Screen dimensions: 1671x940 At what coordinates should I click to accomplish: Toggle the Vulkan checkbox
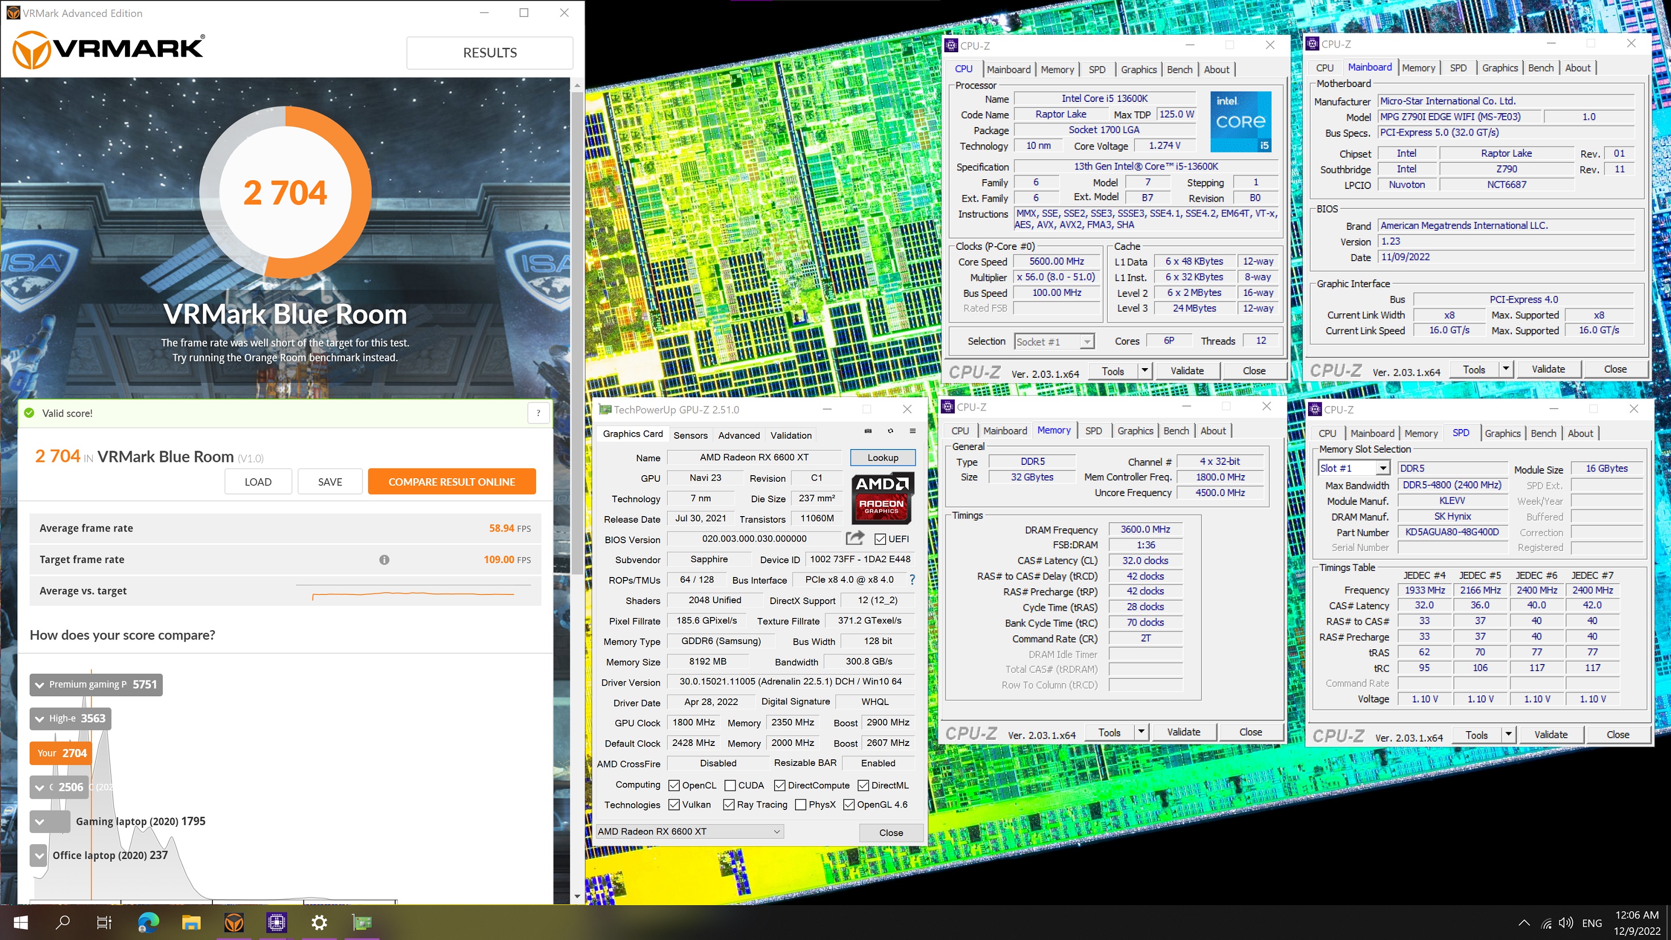[674, 804]
